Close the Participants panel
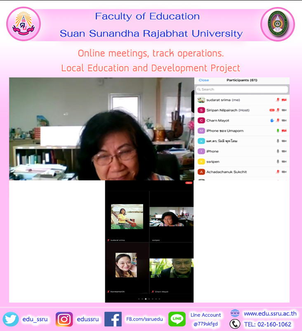This screenshot has width=302, height=331. [x=204, y=80]
